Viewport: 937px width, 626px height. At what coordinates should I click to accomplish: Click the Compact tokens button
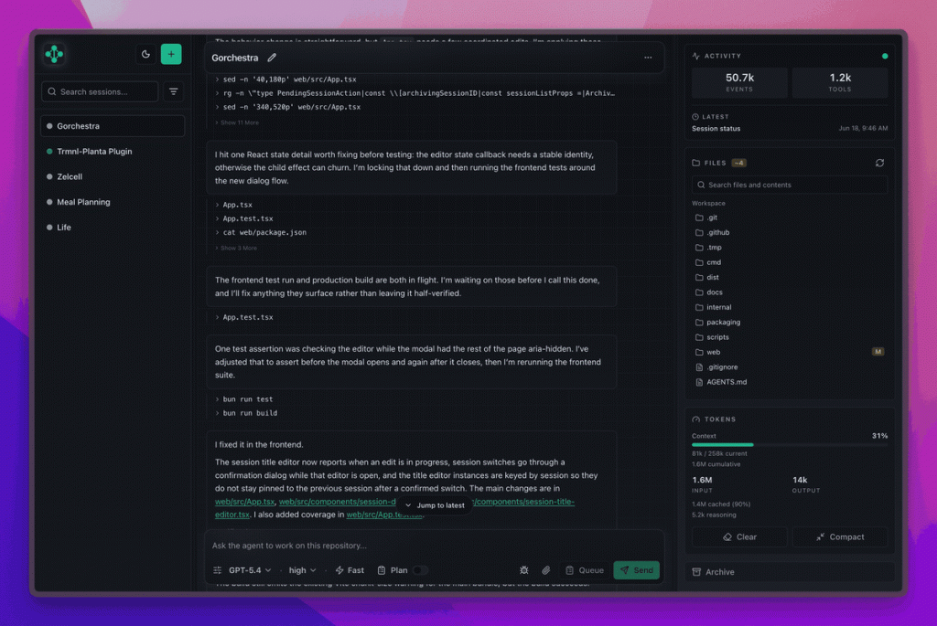click(x=840, y=537)
